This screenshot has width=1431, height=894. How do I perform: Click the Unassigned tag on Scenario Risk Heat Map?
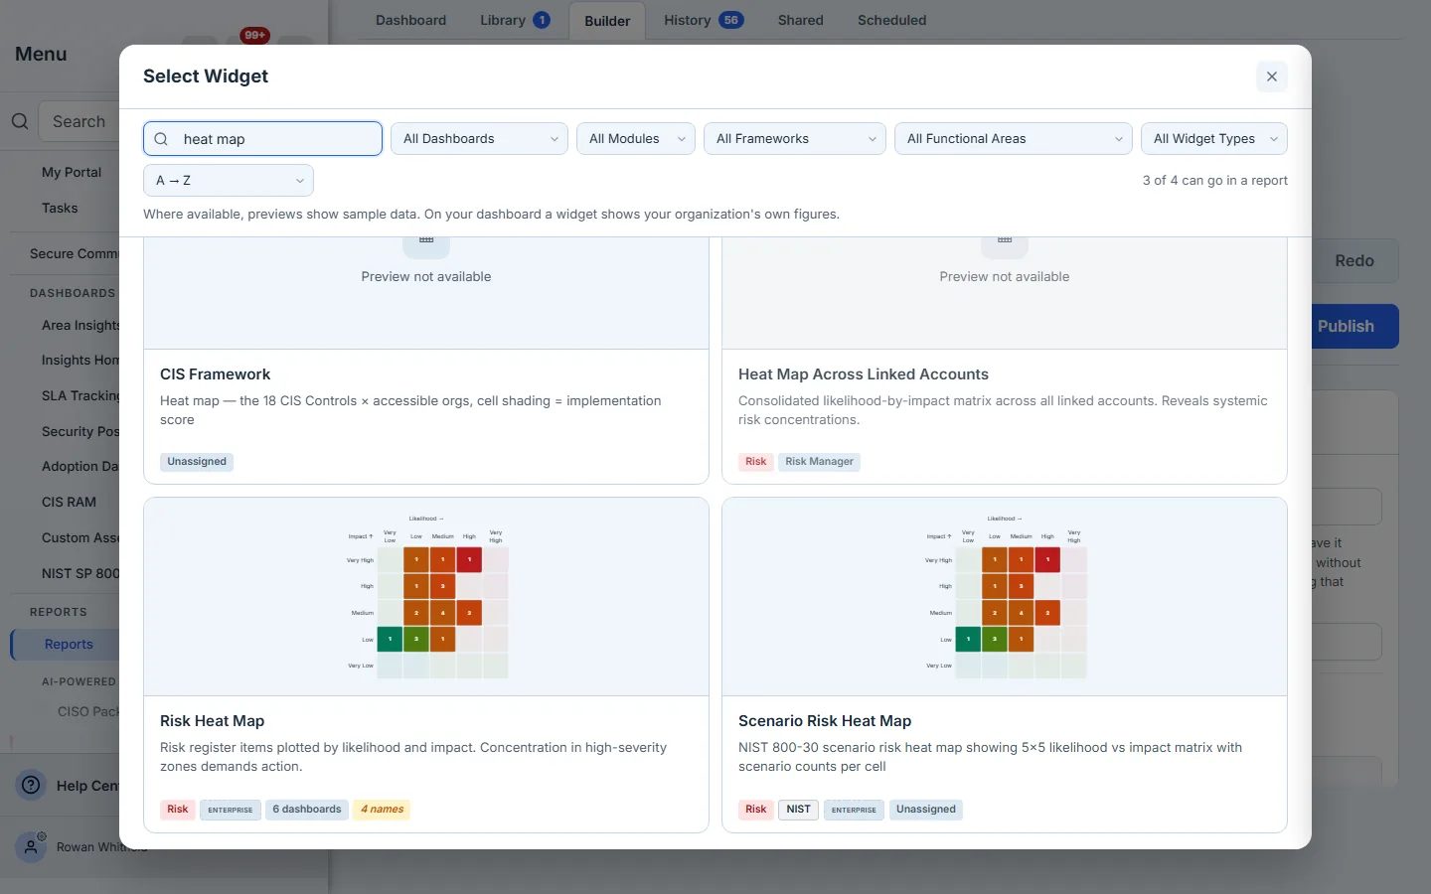click(x=926, y=810)
